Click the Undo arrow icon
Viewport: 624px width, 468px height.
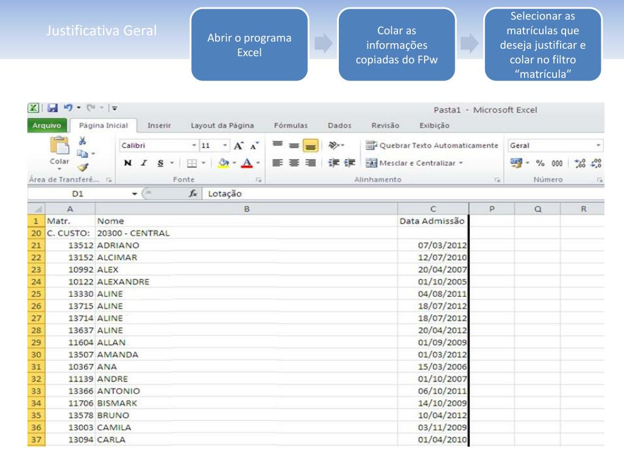[x=68, y=108]
